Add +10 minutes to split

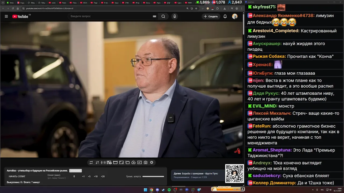[96, 176]
